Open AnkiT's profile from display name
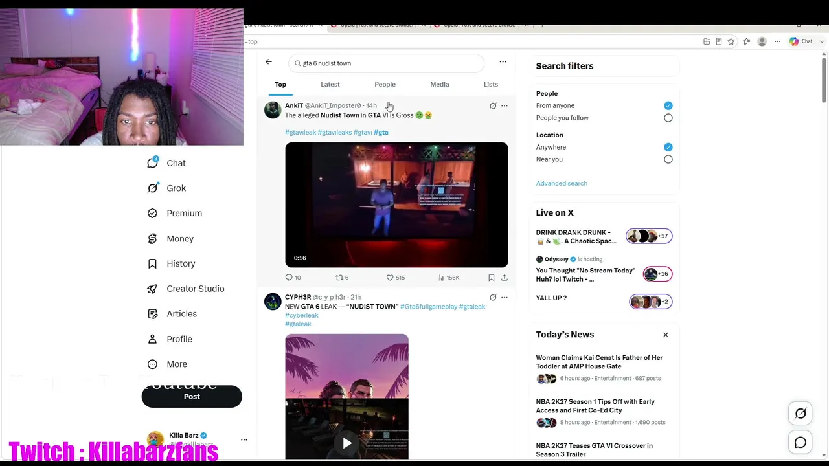Screen dimensions: 829x466 [x=294, y=105]
